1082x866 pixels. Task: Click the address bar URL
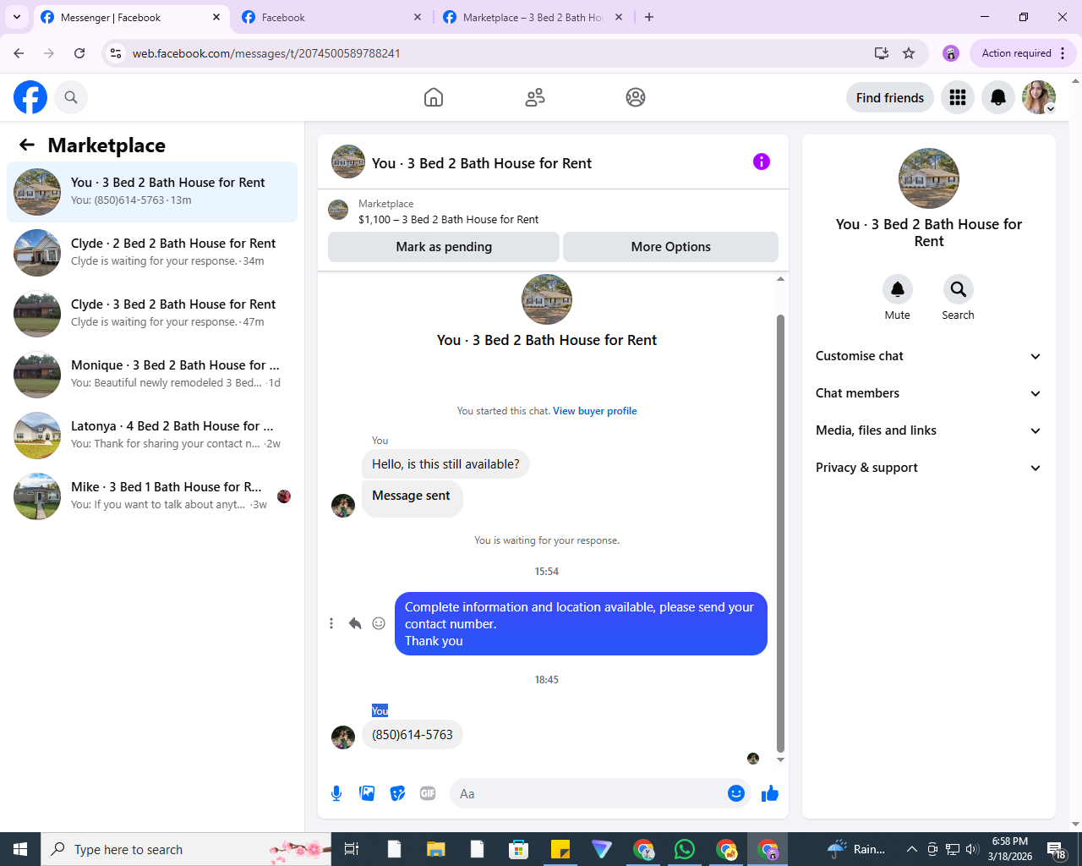point(266,53)
